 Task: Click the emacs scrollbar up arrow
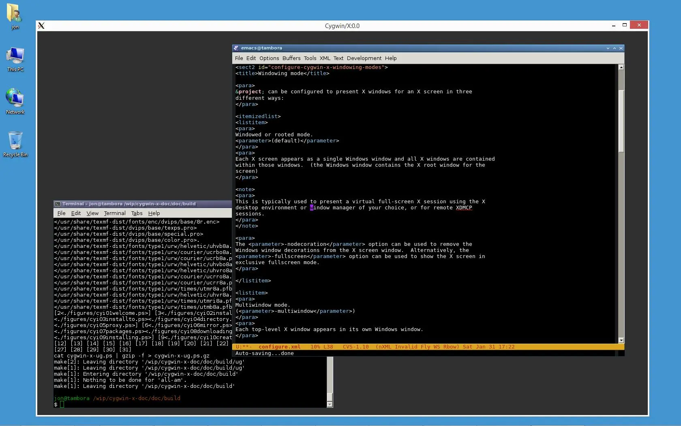(621, 67)
